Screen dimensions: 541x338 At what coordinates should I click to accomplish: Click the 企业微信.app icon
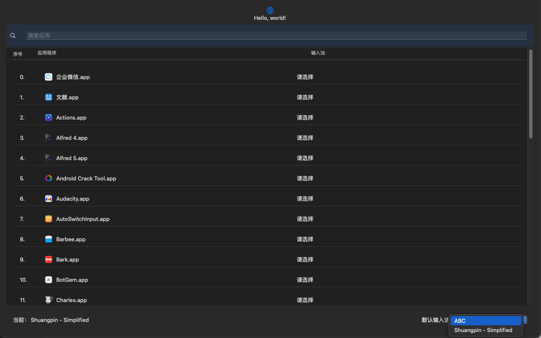click(49, 77)
